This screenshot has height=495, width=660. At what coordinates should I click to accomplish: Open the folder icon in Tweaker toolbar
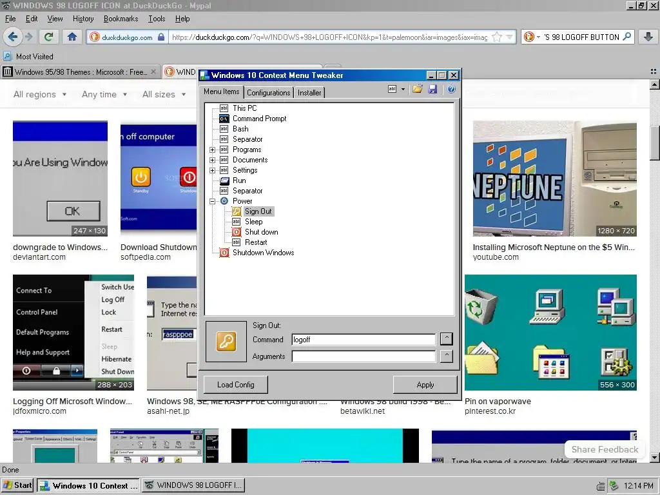click(418, 89)
